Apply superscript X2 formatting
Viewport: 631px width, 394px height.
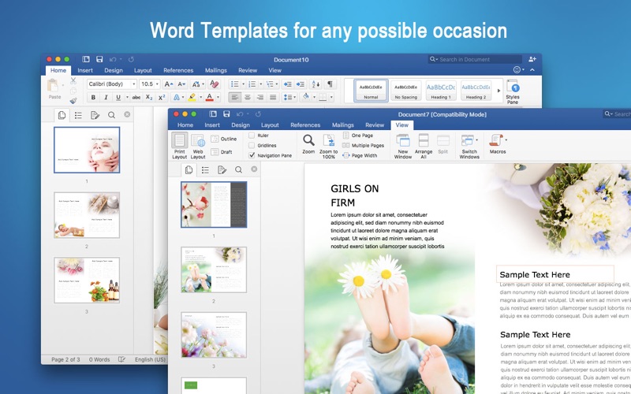(x=162, y=97)
